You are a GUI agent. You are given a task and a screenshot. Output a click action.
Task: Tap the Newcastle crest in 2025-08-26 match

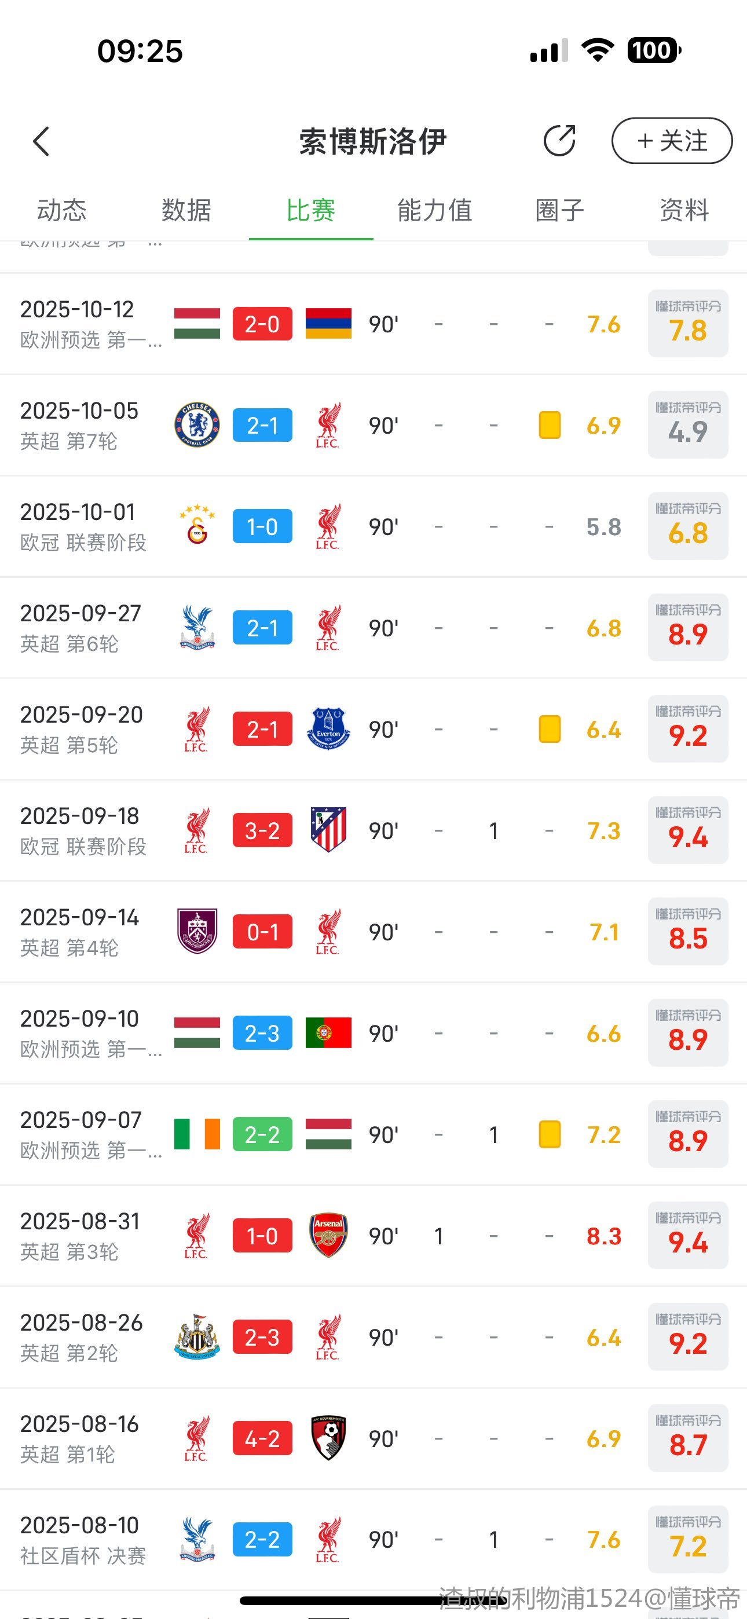click(x=197, y=1337)
